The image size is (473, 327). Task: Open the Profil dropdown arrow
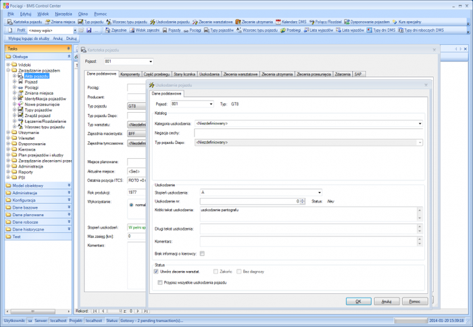75,30
